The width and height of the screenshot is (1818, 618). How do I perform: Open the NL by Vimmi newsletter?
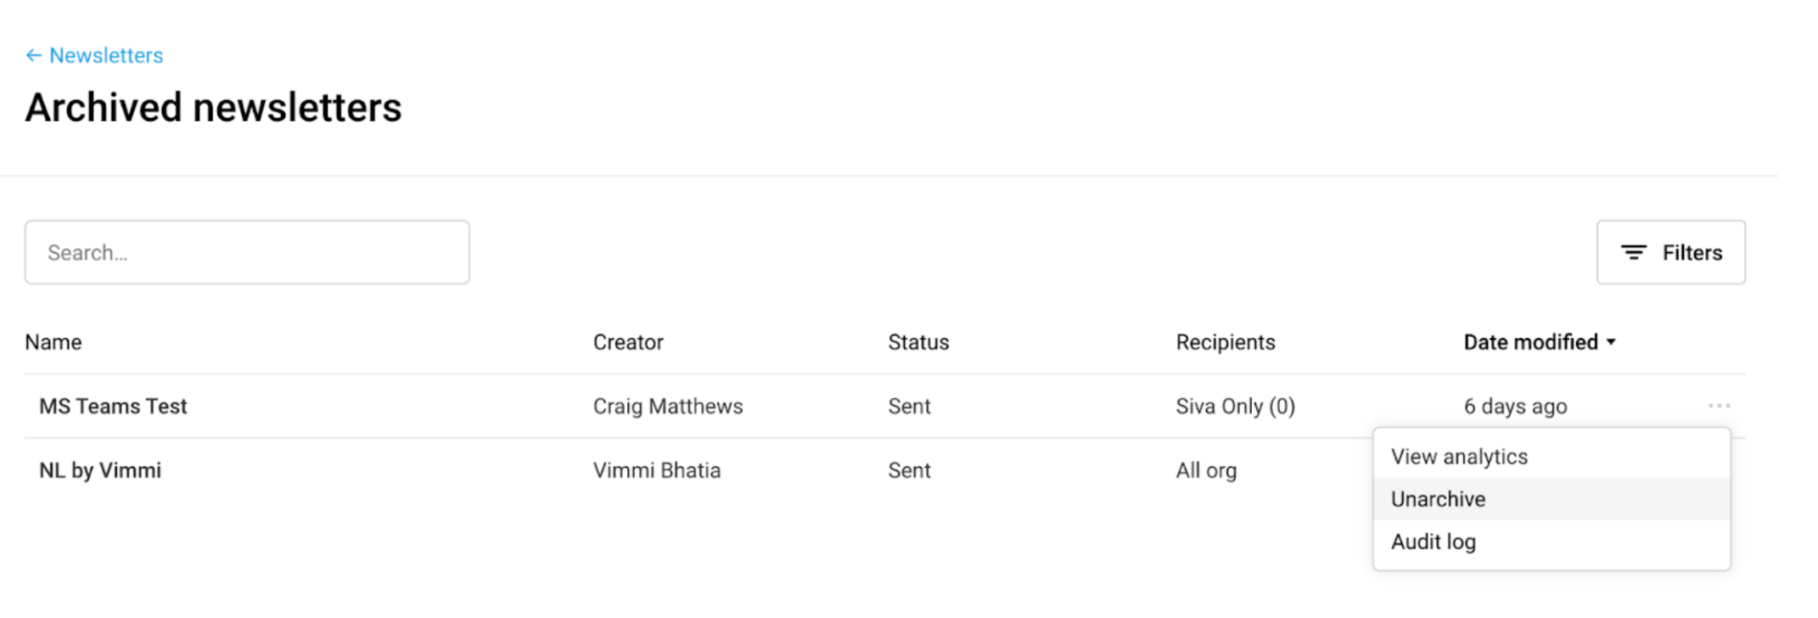pyautogui.click(x=100, y=471)
